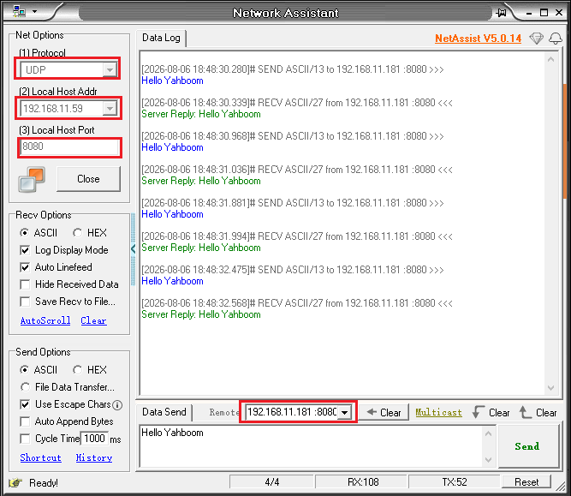Click the send box scroll up arrow

tap(489, 433)
